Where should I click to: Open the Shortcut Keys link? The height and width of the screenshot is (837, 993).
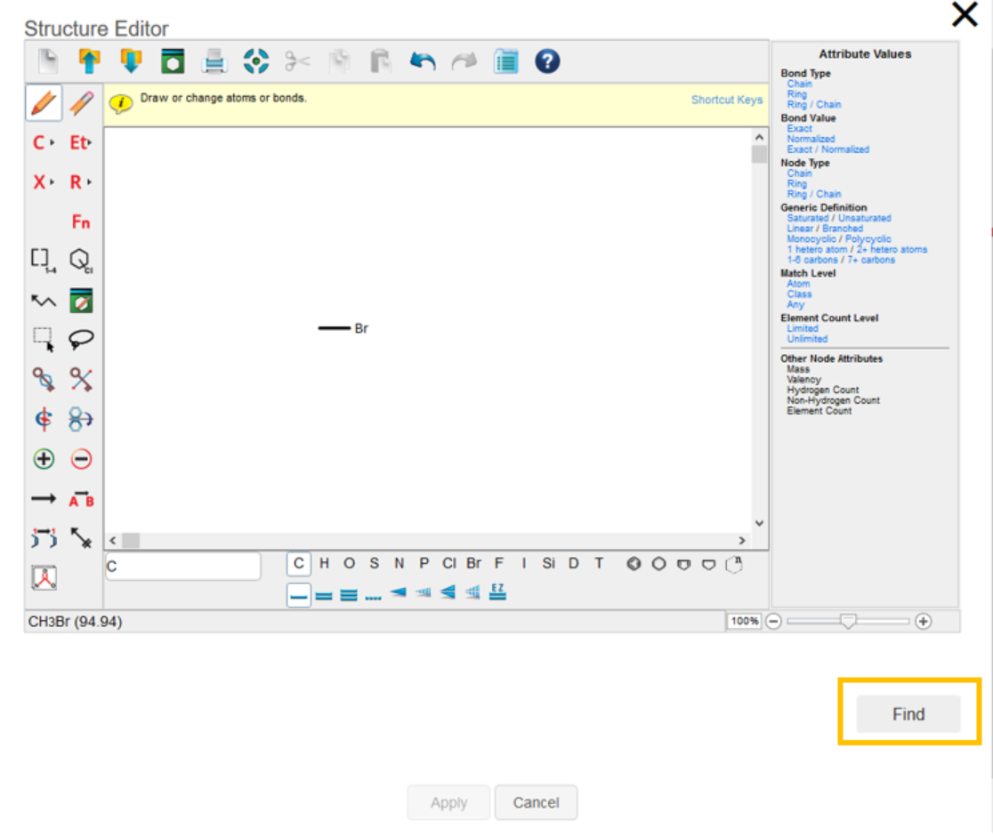click(x=726, y=100)
